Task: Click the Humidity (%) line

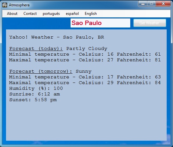Action: [x=36, y=88]
